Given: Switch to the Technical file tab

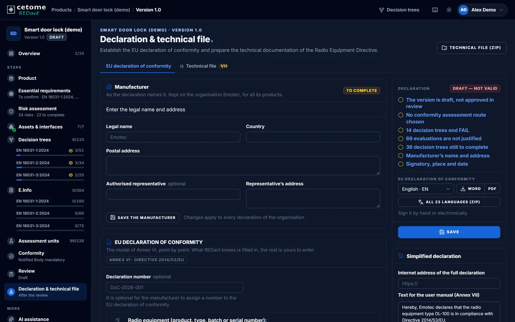Looking at the screenshot, I should pos(203,66).
